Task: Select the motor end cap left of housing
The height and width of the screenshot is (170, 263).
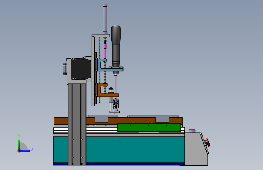Action: click(x=65, y=69)
